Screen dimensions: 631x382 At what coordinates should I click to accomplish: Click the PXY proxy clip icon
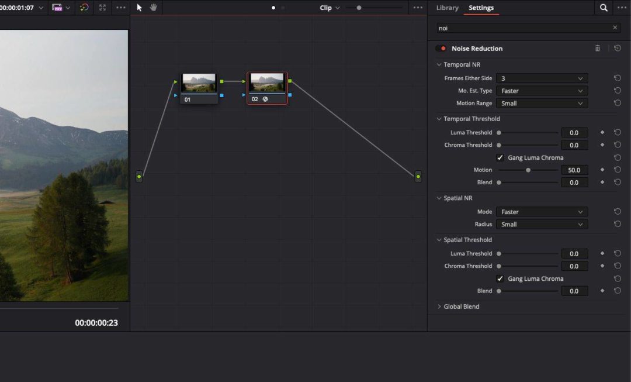[x=57, y=8]
